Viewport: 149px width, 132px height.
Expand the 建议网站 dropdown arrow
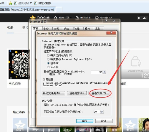[31, 3]
